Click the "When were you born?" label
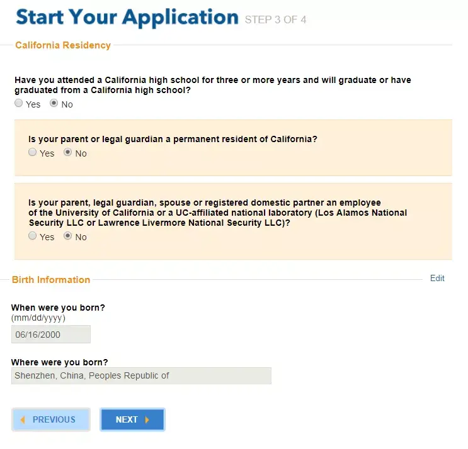The image size is (468, 449). point(58,308)
